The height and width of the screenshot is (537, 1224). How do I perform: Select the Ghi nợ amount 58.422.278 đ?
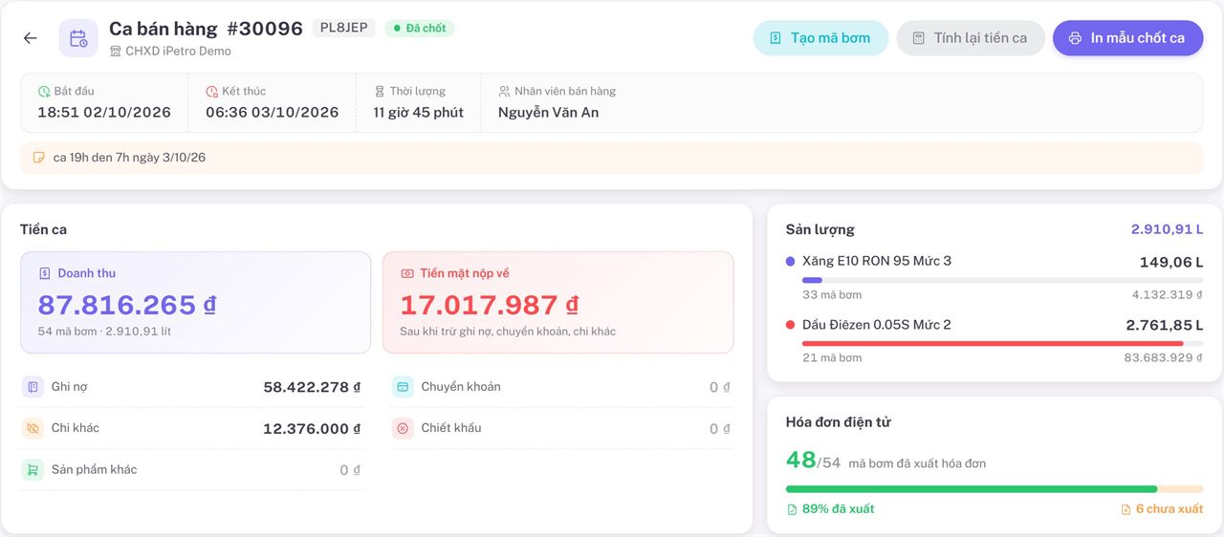tap(312, 387)
